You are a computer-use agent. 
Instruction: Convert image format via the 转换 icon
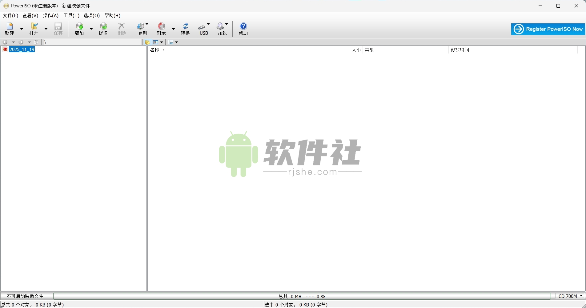pyautogui.click(x=185, y=29)
